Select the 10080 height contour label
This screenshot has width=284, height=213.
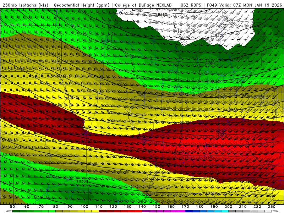221,135
